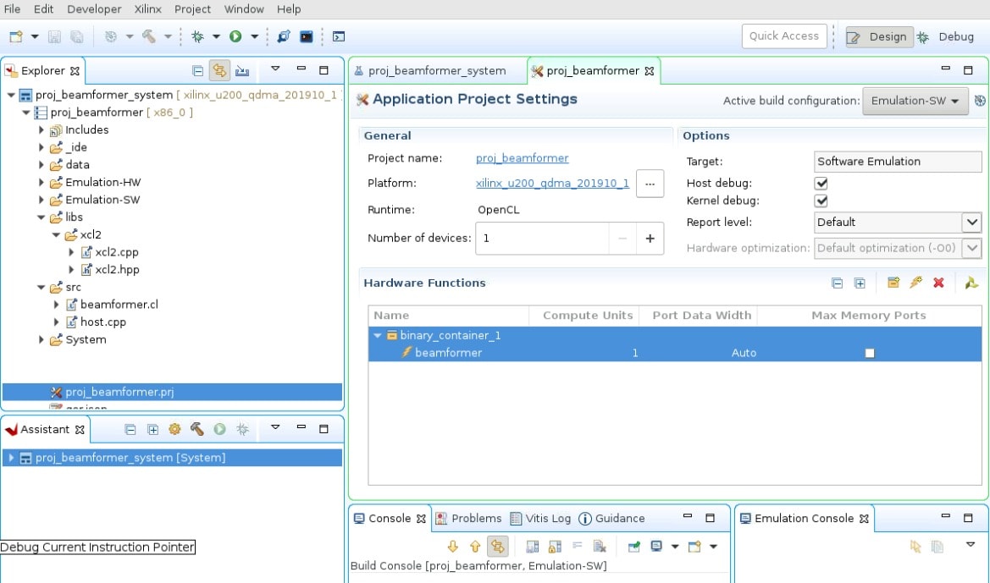Viewport: 990px width, 583px height.
Task: Open the Project menu
Action: [192, 8]
